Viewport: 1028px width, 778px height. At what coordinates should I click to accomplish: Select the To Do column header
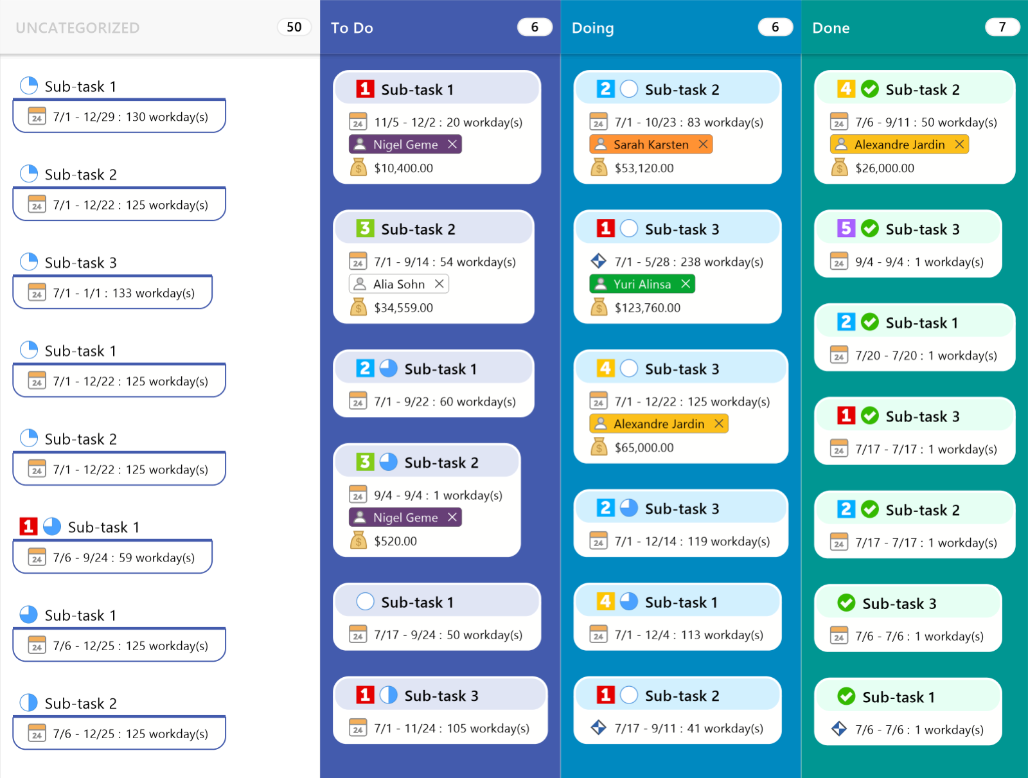[x=352, y=28]
